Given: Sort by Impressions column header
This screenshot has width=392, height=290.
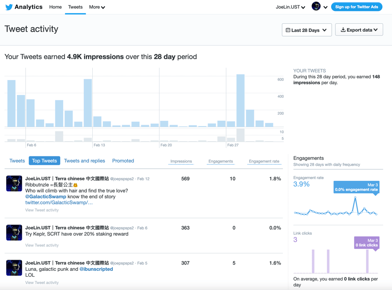Looking at the screenshot, I should (181, 162).
